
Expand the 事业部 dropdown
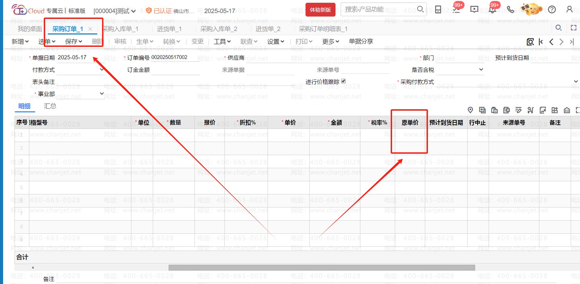tap(101, 94)
